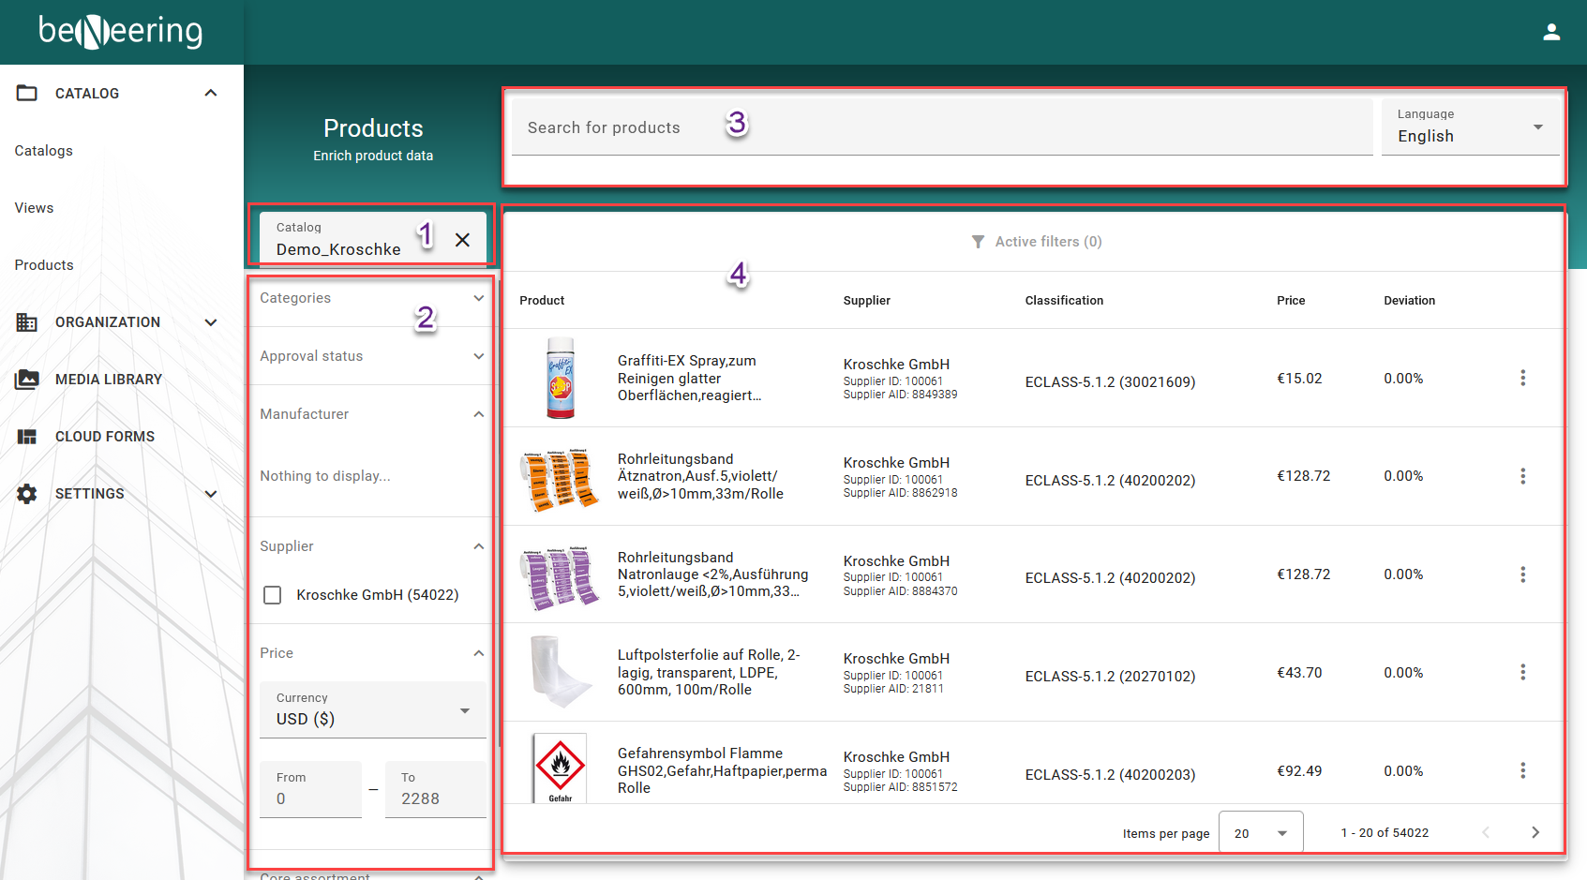Click the Classification column header
The height and width of the screenshot is (880, 1587).
tap(1064, 301)
